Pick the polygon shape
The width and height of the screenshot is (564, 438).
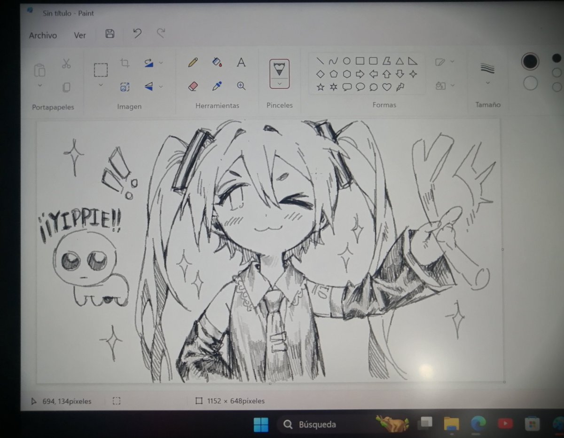[386, 61]
